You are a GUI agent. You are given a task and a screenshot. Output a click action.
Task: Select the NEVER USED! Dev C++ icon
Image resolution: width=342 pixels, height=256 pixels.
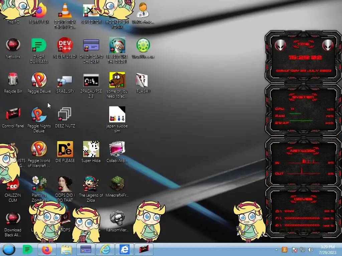point(65,48)
